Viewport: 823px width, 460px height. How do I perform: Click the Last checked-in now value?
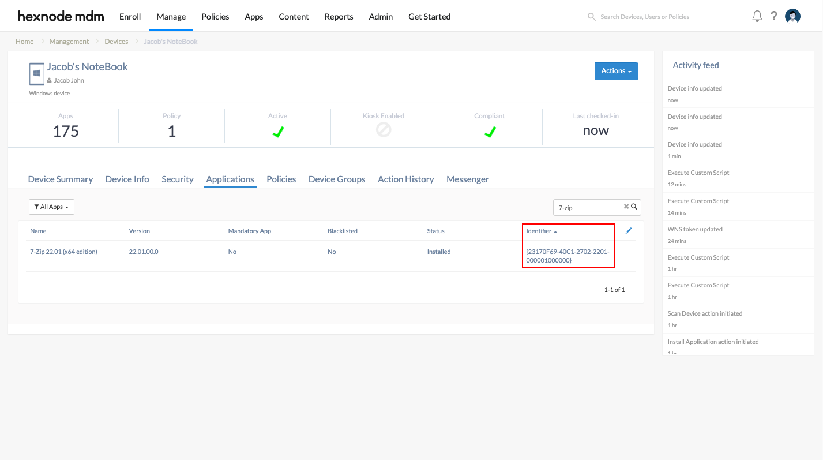(596, 130)
